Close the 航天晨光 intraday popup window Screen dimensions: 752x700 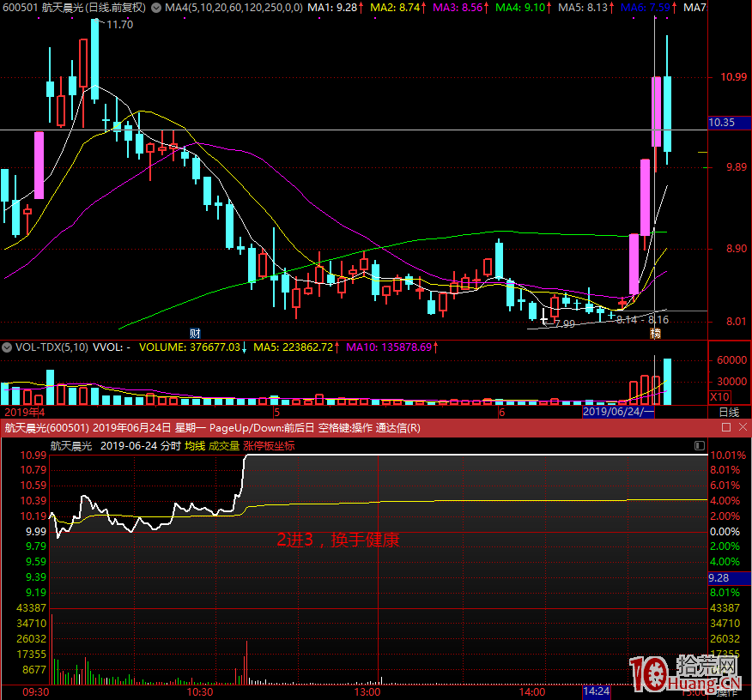(x=743, y=427)
